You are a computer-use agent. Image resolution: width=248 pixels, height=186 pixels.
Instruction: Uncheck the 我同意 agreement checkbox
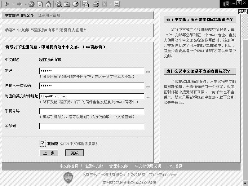42,143
